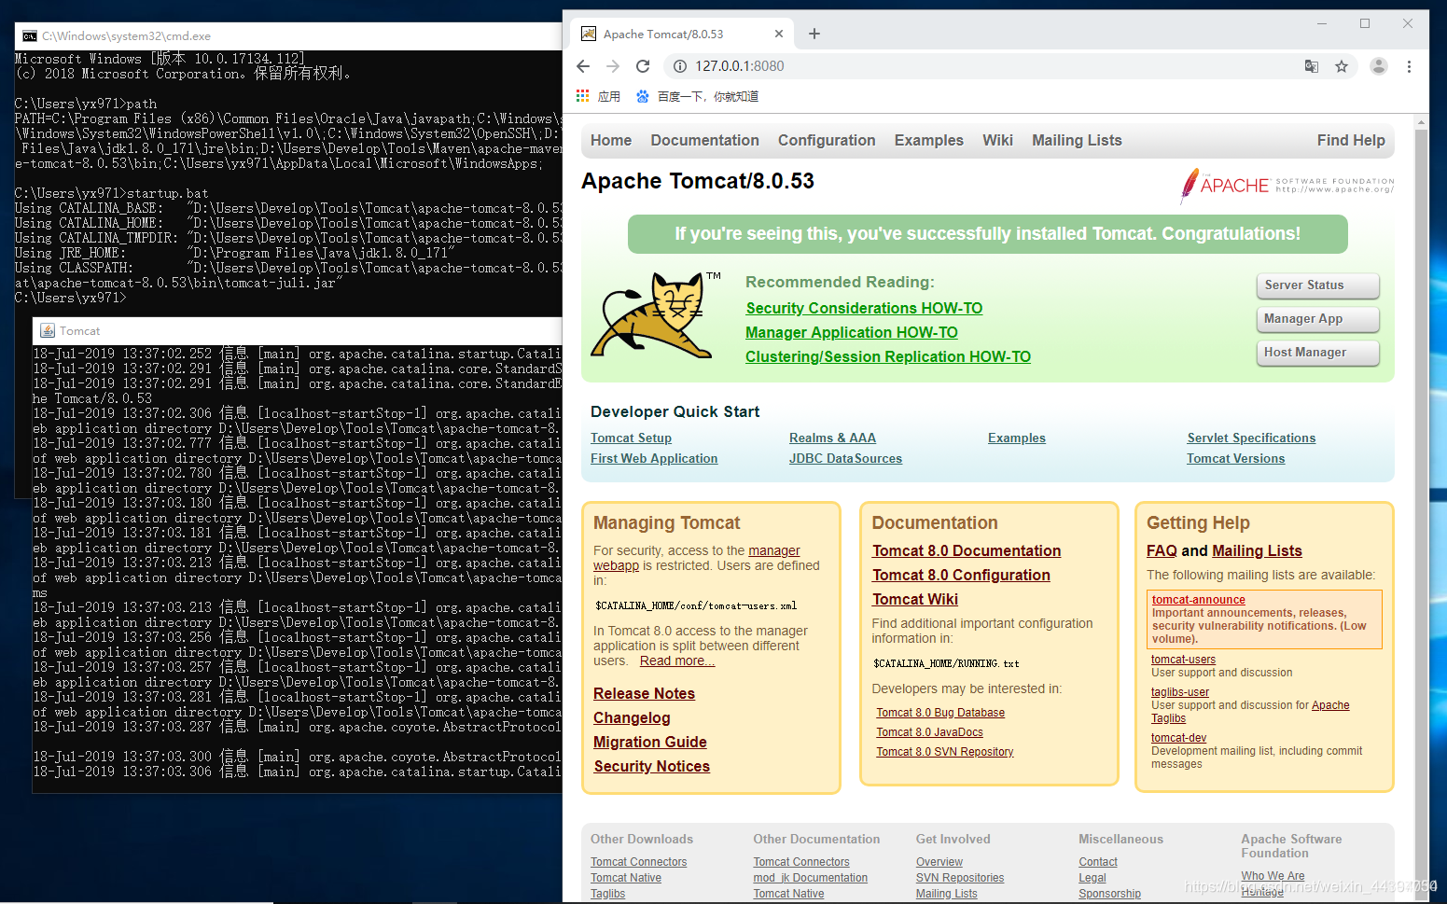Open SVN Repositories under Get Involved

tap(960, 878)
